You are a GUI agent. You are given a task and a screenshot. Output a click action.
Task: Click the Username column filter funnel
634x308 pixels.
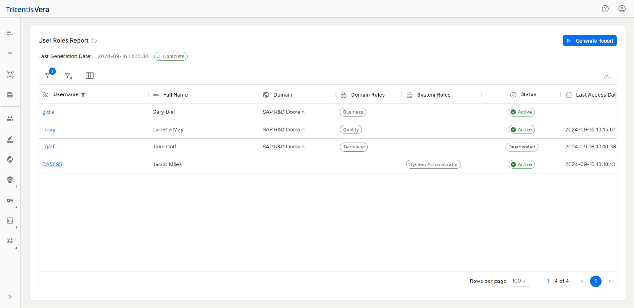pyautogui.click(x=83, y=94)
